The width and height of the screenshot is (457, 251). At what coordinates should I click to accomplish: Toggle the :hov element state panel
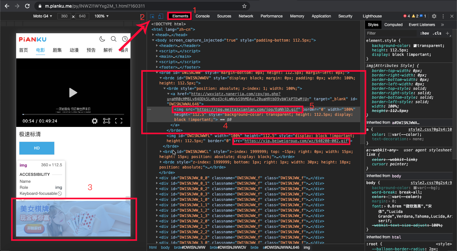tap(424, 33)
